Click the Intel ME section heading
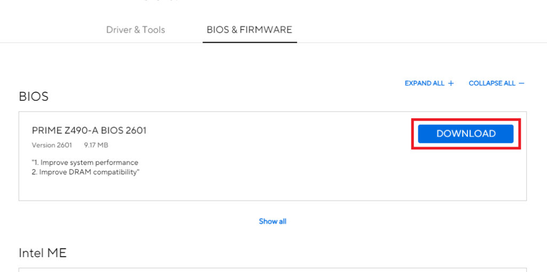Viewport: 547px width, 272px height. pos(43,253)
